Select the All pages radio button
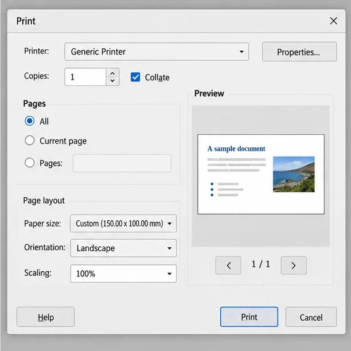 click(30, 121)
